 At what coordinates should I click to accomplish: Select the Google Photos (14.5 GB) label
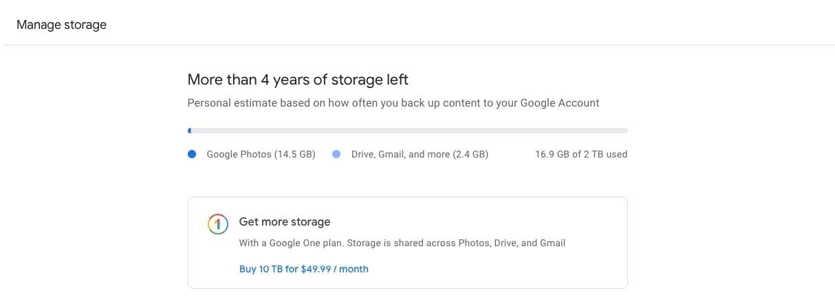261,155
